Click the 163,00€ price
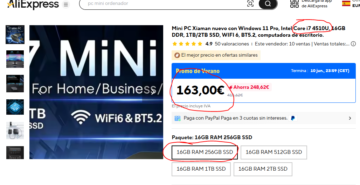Image resolution: width=360 pixels, height=185 pixels. click(200, 90)
